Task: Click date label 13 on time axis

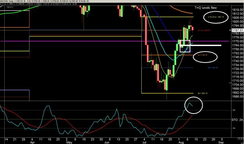Action: tap(118, 139)
